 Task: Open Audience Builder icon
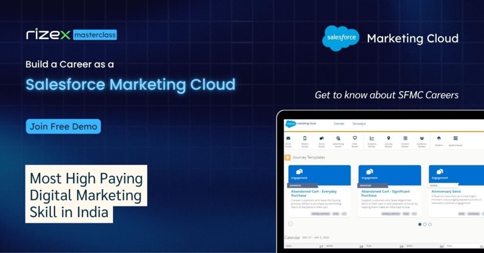click(422, 139)
